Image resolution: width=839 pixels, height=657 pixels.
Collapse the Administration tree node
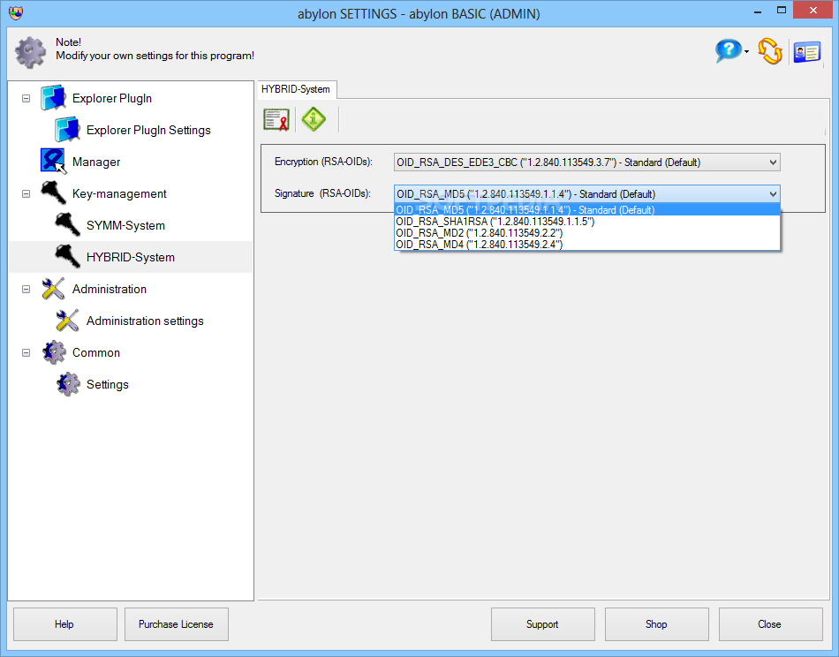tap(26, 289)
